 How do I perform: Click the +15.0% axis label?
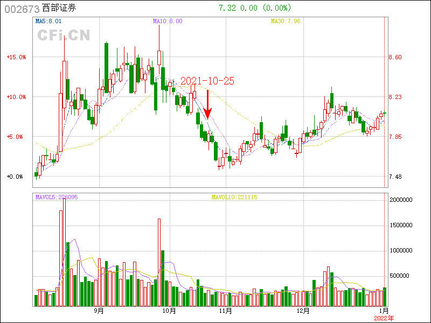tap(17, 57)
